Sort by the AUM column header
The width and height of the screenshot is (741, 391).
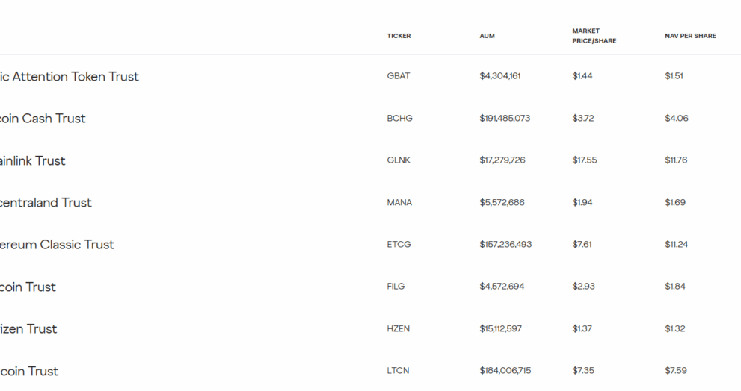coord(487,36)
